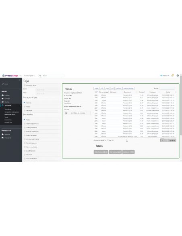The image size is (182, 236).
Task: Click the Bizum total badge
Action: [x=128, y=152]
